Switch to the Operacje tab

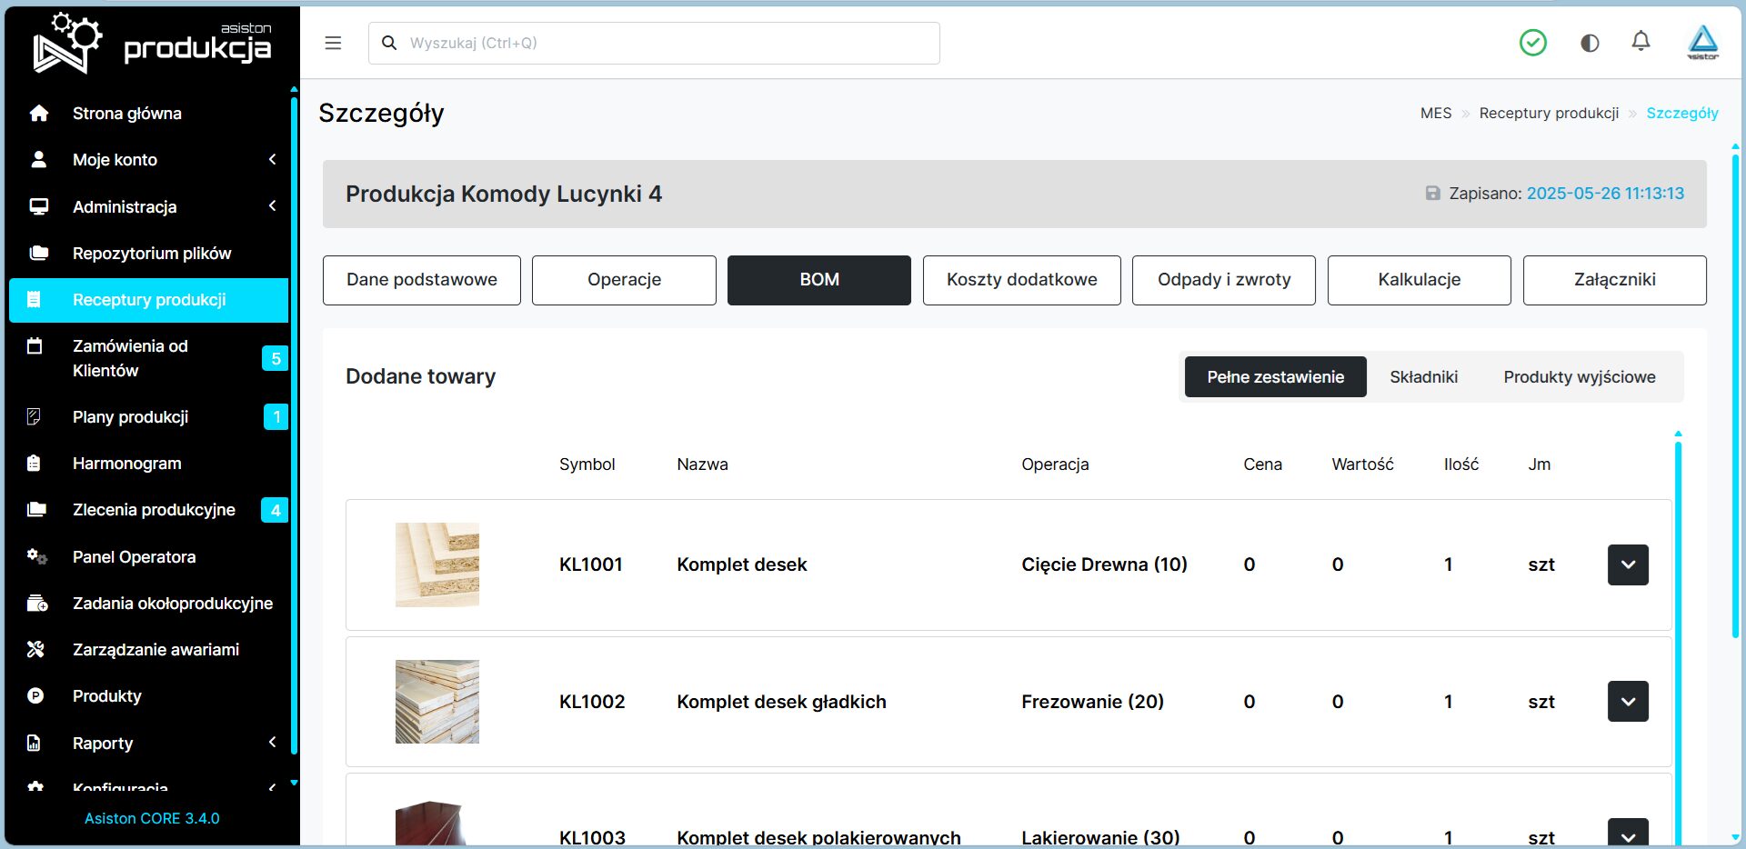[624, 280]
